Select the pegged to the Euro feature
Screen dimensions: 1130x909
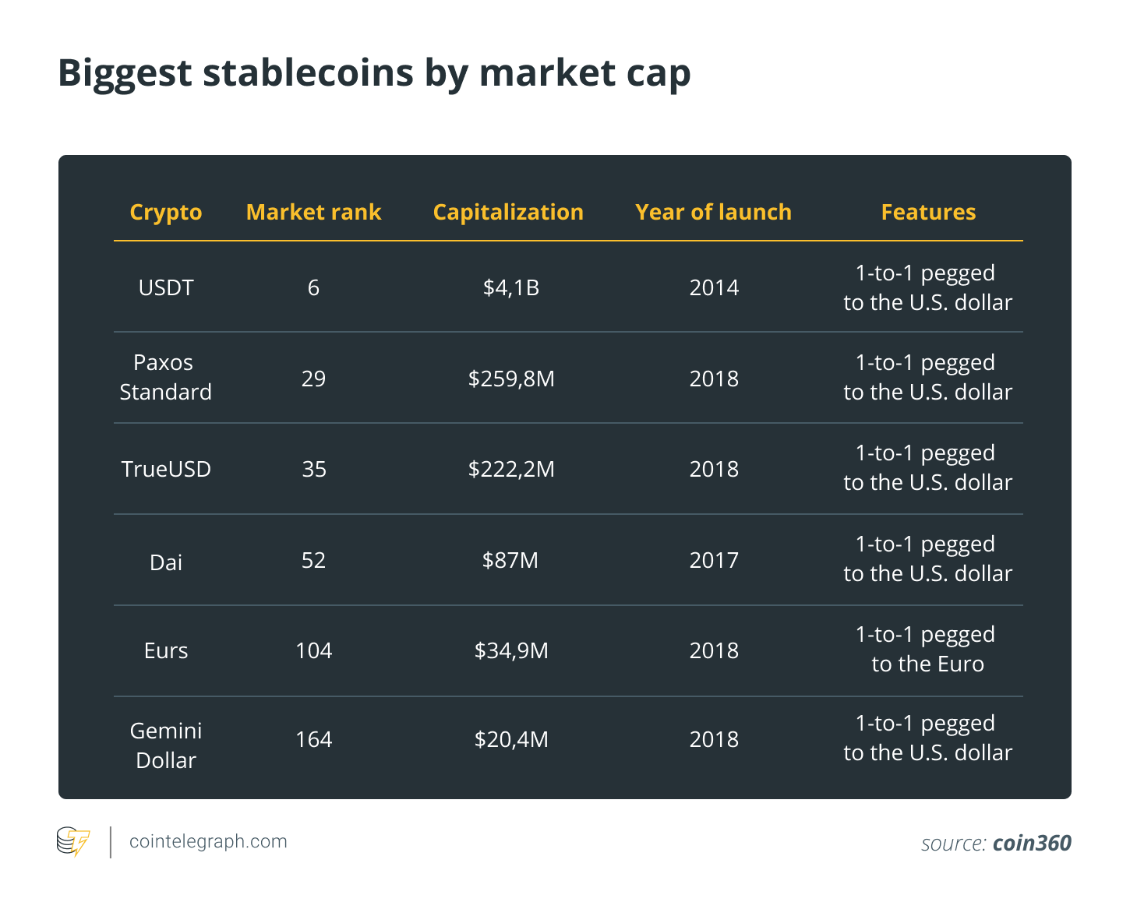pyautogui.click(x=927, y=649)
